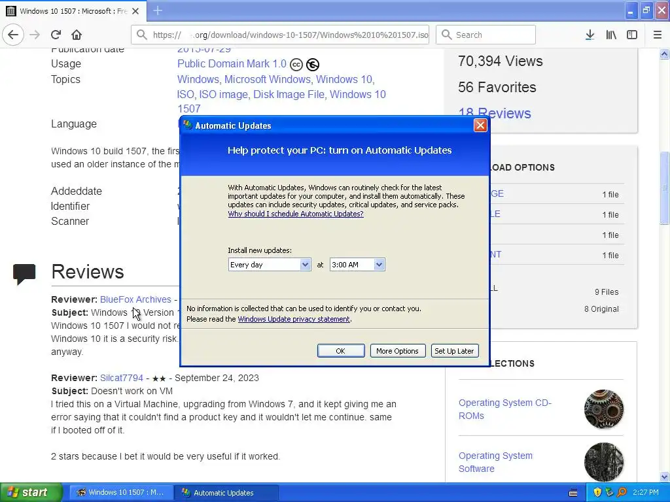Click Operating System Software thumbnail

pos(604,462)
